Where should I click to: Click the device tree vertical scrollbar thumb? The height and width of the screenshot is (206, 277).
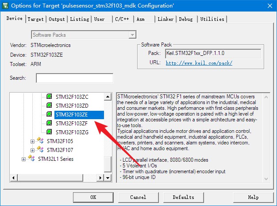[108, 164]
